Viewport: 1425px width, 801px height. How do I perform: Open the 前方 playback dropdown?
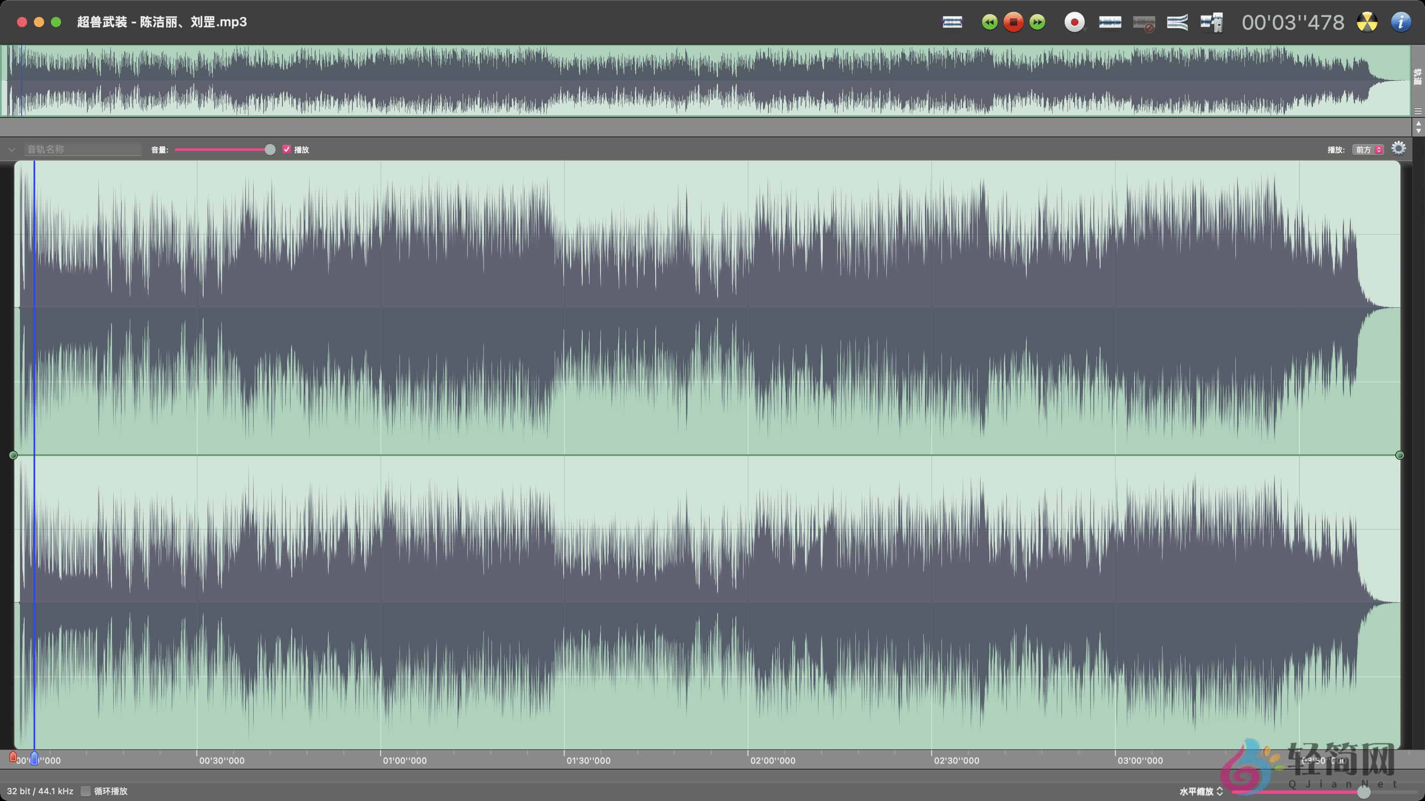coord(1367,150)
